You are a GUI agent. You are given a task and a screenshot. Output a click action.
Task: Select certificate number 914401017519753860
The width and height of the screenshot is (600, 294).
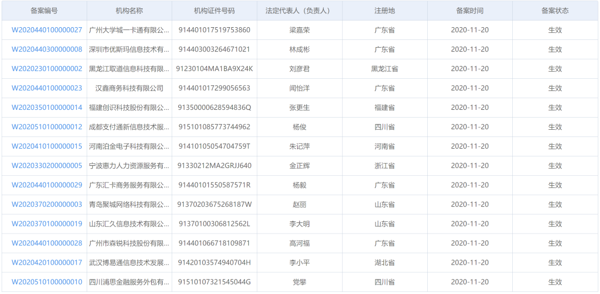[x=214, y=30]
